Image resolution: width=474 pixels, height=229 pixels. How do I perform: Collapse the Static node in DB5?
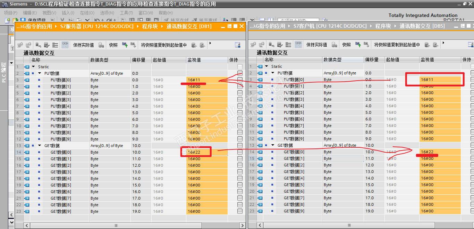point(267,66)
